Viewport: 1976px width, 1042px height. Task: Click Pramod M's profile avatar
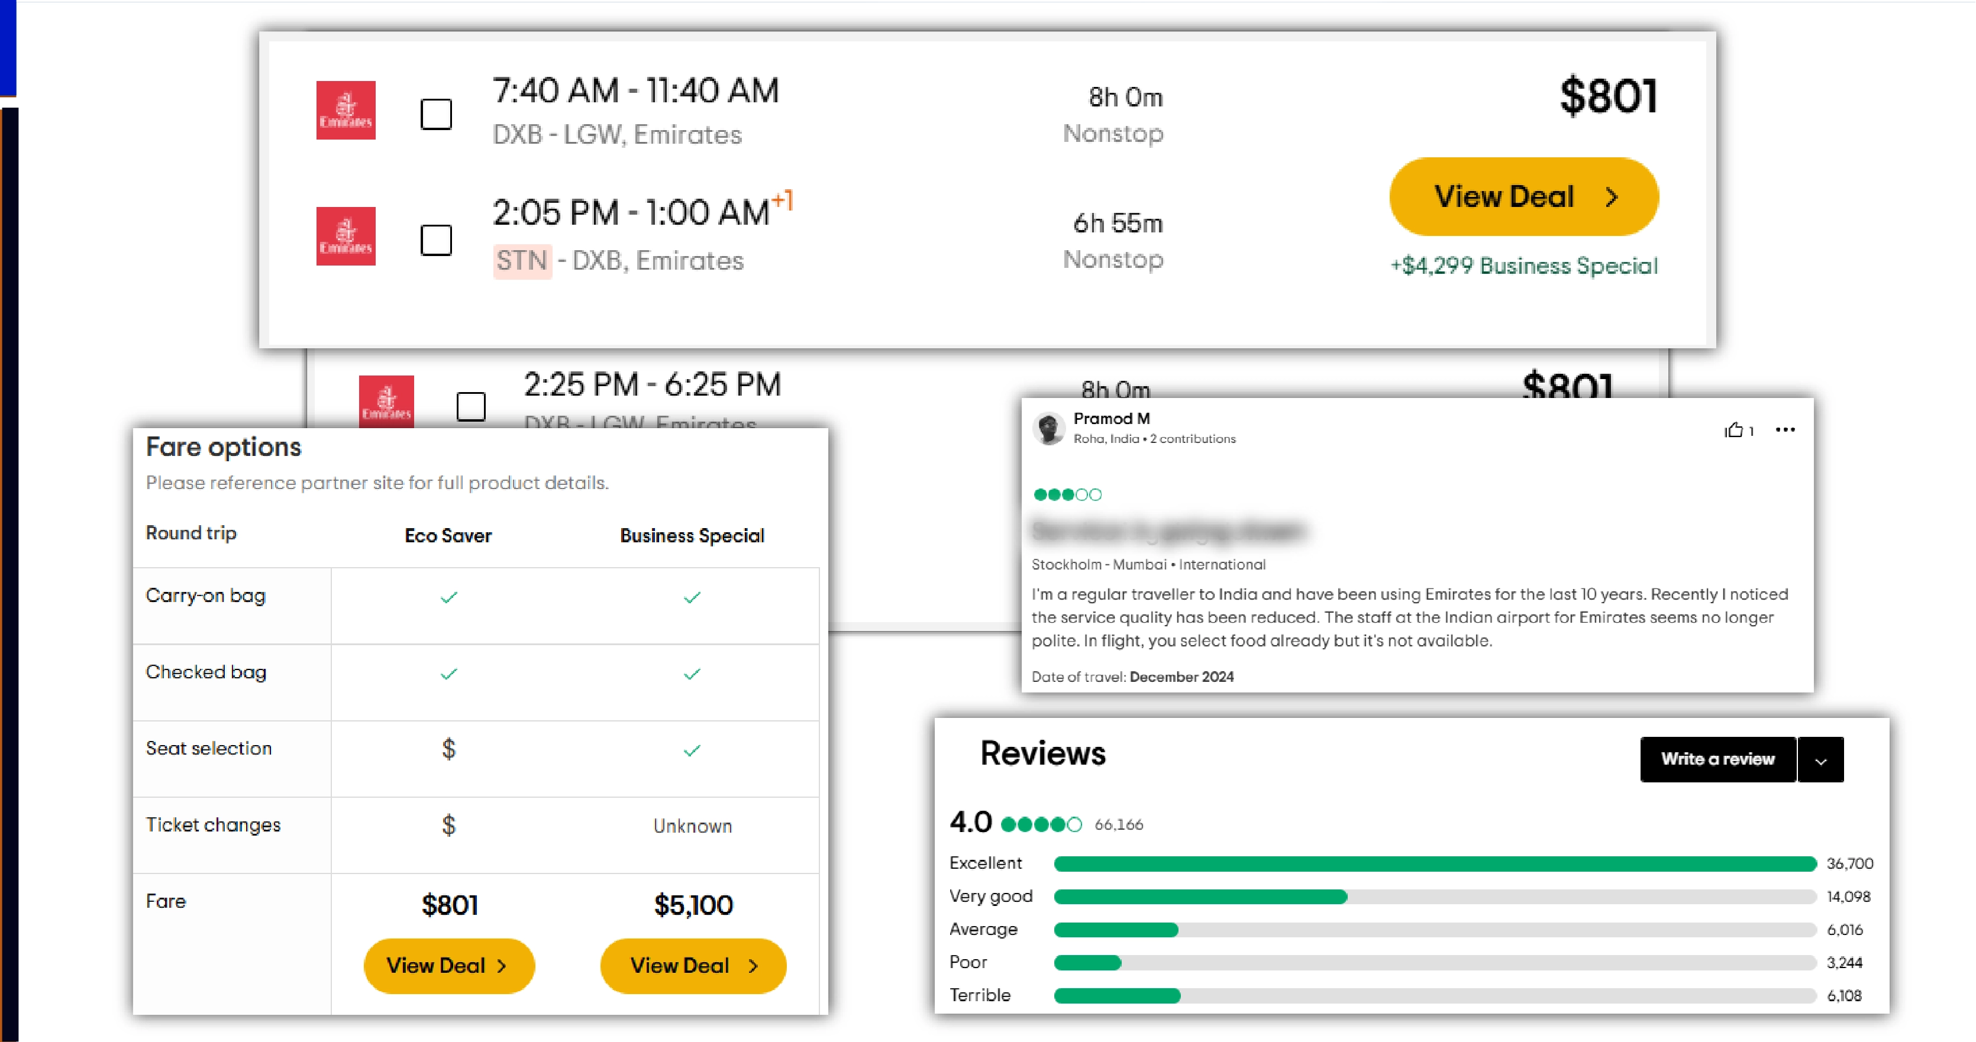coord(1048,428)
